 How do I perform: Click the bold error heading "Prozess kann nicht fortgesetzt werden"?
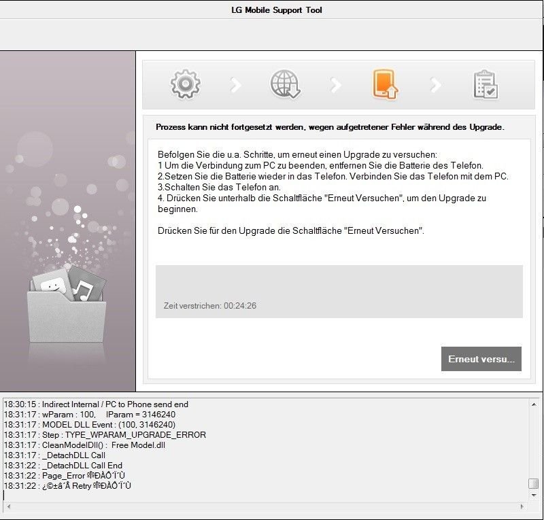pos(231,127)
